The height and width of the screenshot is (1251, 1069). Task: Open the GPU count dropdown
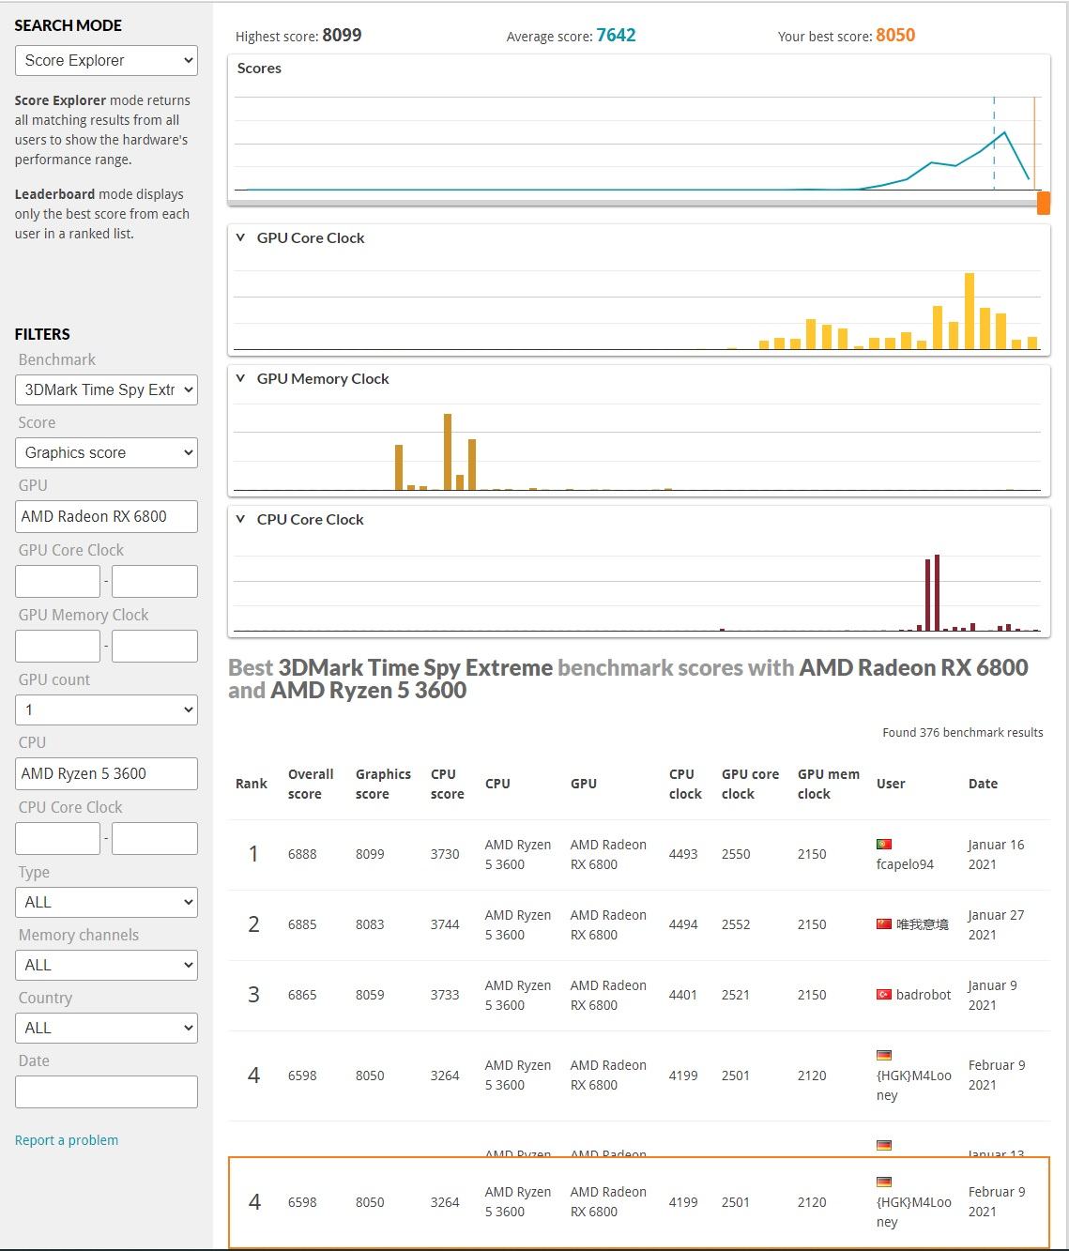point(106,709)
